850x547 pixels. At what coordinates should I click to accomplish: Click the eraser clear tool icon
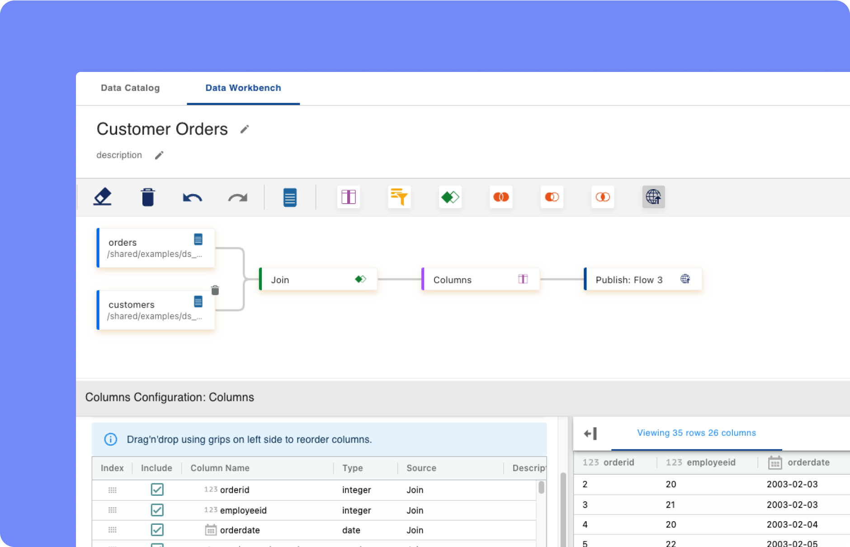point(103,197)
